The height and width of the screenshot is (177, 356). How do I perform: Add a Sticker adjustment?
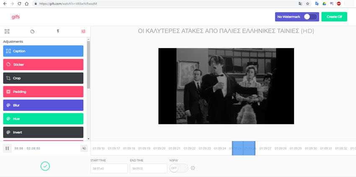pyautogui.click(x=43, y=65)
